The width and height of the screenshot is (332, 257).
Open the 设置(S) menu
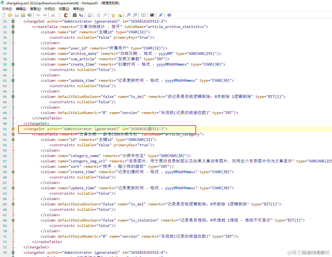(x=64, y=9)
